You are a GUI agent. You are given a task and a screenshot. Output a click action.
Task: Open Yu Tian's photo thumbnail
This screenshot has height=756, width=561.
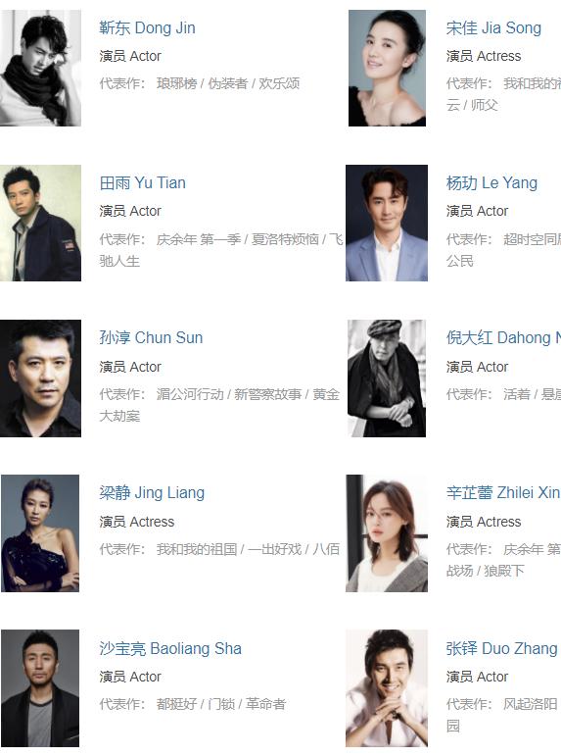[x=40, y=223]
